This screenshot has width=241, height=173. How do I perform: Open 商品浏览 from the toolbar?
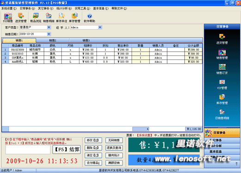(36, 18)
